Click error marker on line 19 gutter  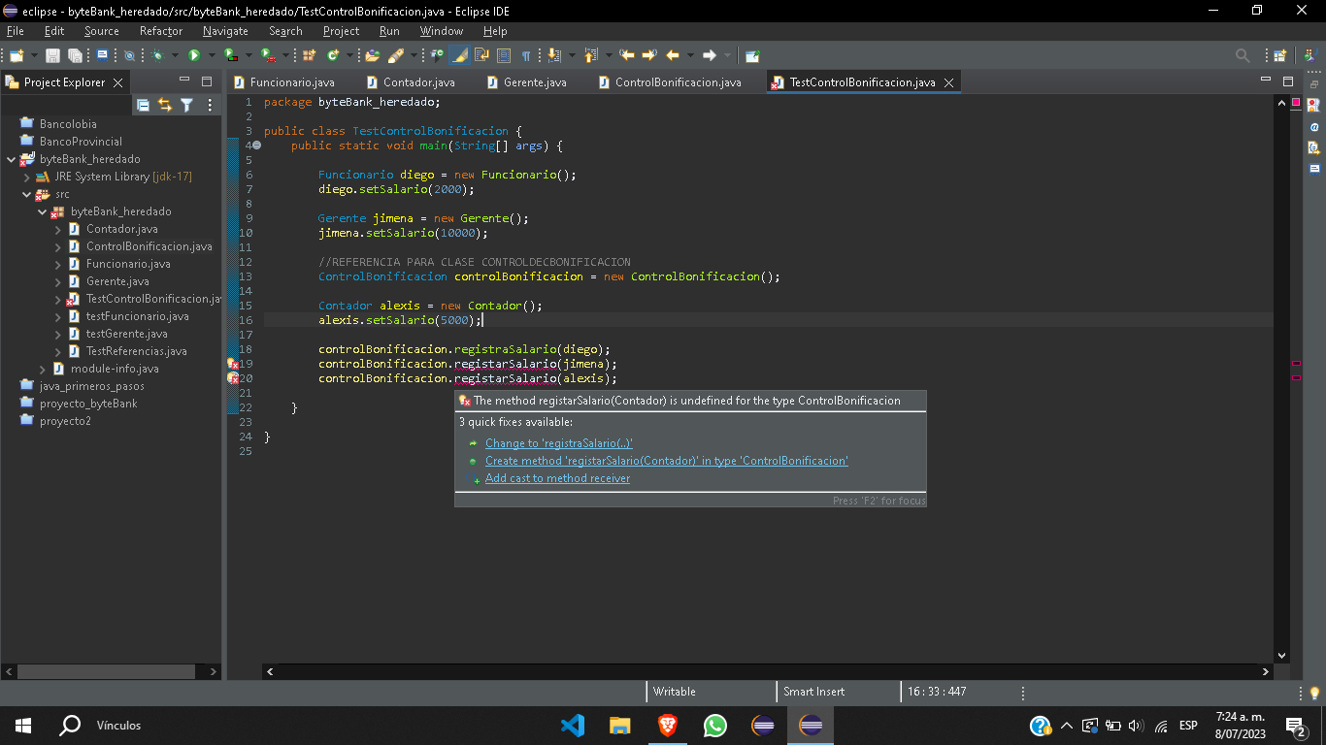(x=233, y=364)
